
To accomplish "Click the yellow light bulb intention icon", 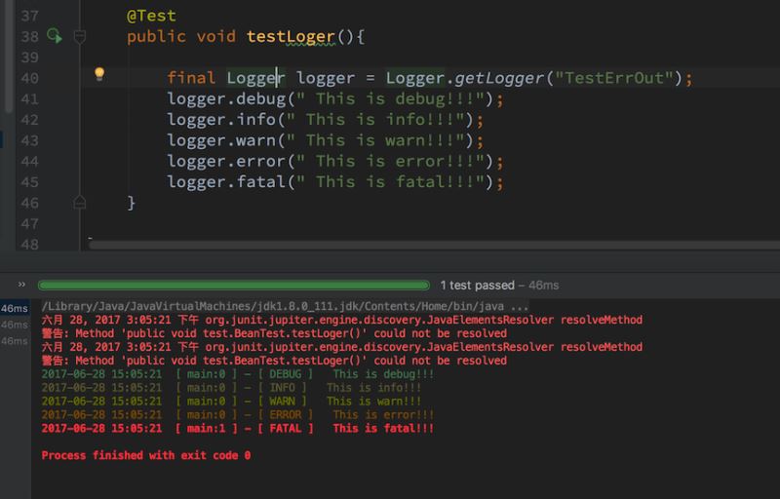I will (98, 74).
